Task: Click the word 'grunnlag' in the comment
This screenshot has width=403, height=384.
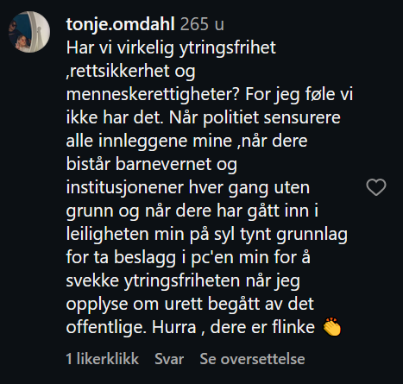Action: (x=312, y=234)
